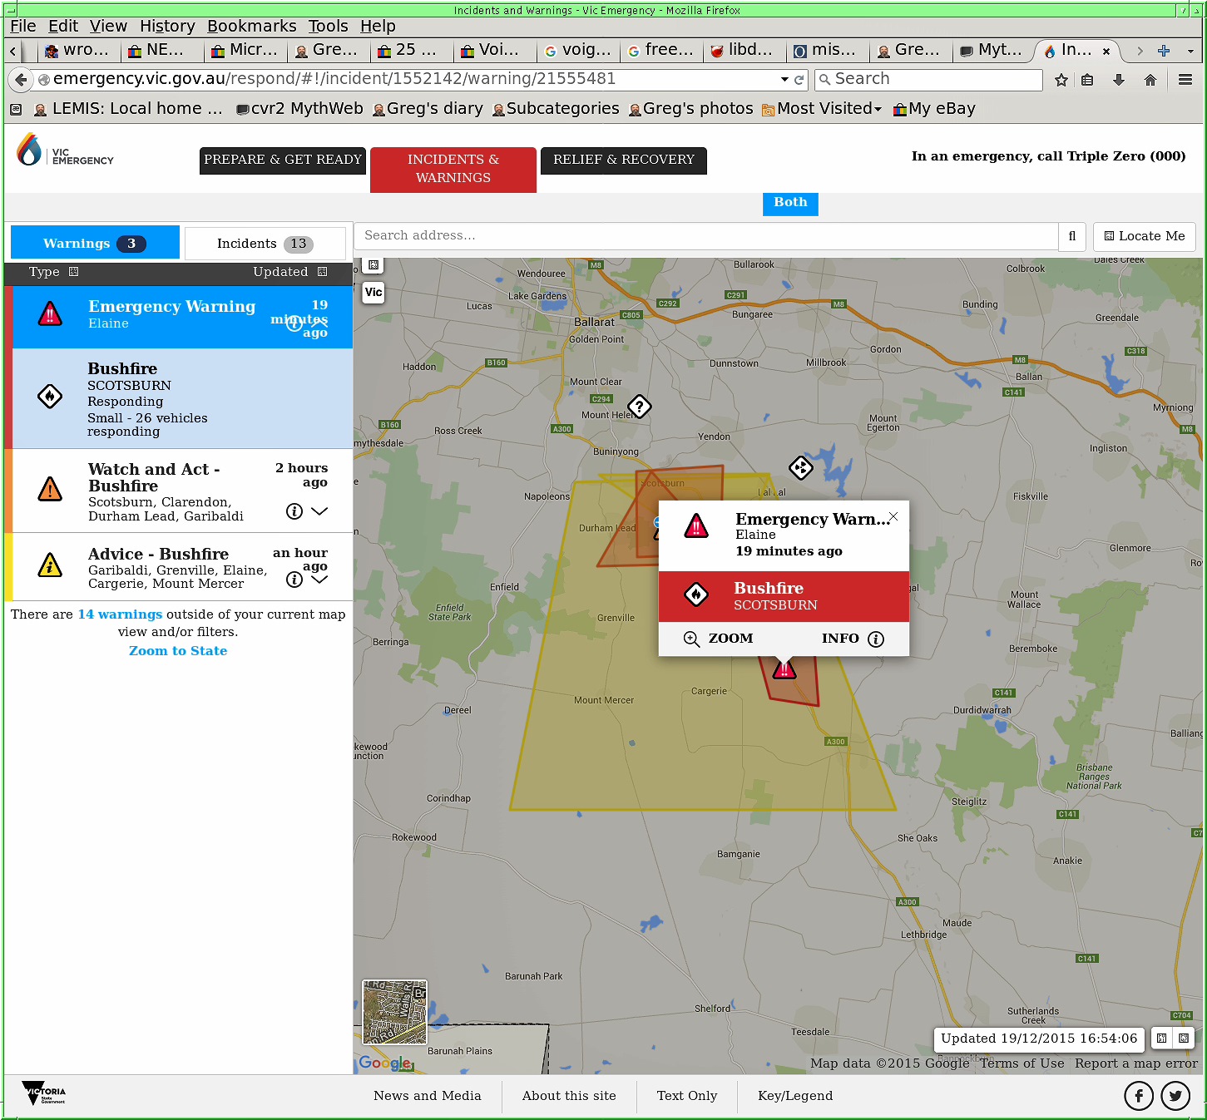Click the satellite map thumbnail
The width and height of the screenshot is (1207, 1120).
tap(394, 1012)
